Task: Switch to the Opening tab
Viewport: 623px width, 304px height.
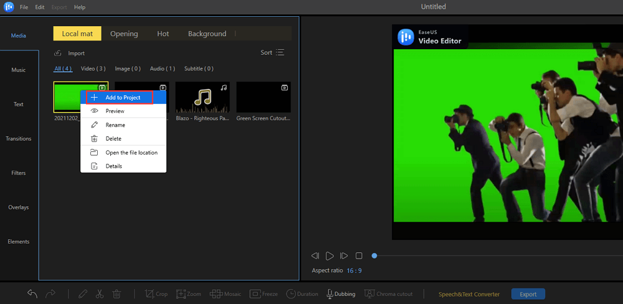Action: pos(124,34)
